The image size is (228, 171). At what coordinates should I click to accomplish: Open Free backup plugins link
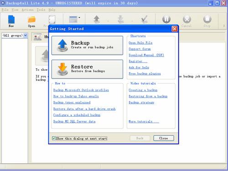click(x=145, y=73)
